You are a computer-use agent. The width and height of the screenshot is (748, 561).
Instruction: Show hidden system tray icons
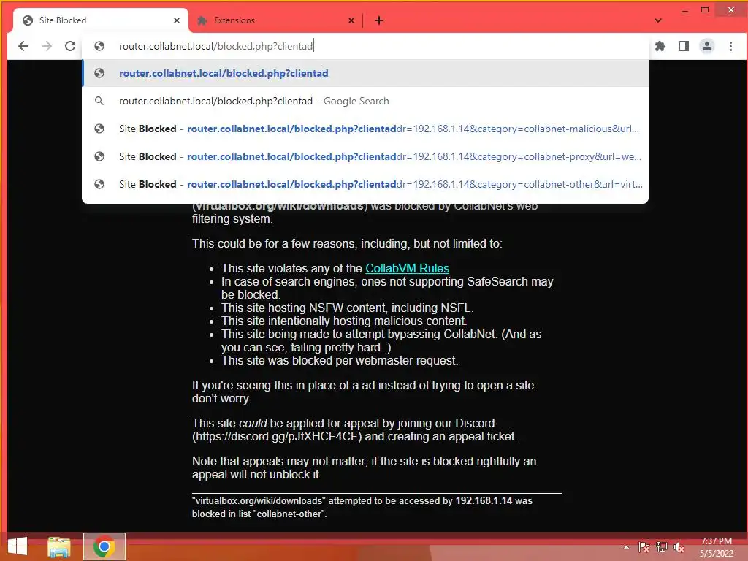coord(626,547)
